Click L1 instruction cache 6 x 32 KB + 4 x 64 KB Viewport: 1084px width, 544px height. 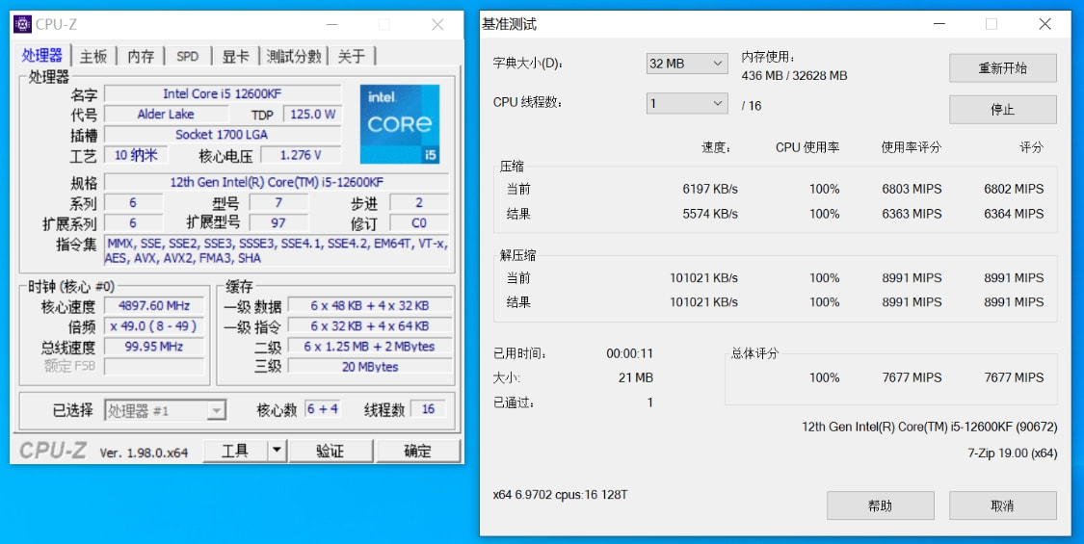tap(370, 326)
